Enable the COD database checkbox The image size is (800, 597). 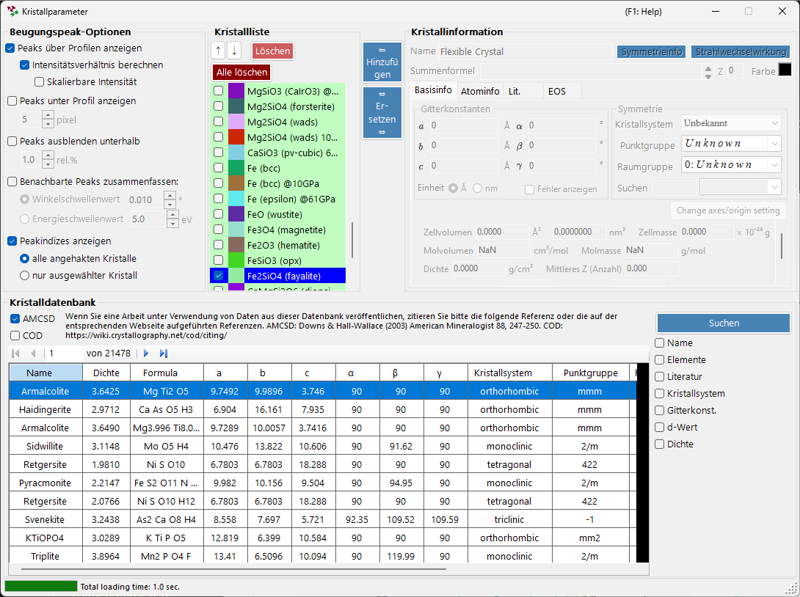pyautogui.click(x=15, y=335)
